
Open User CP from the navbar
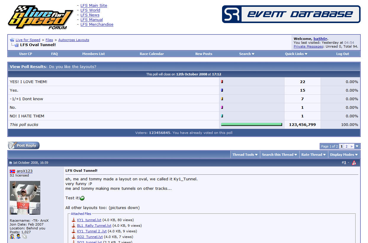coord(25,54)
